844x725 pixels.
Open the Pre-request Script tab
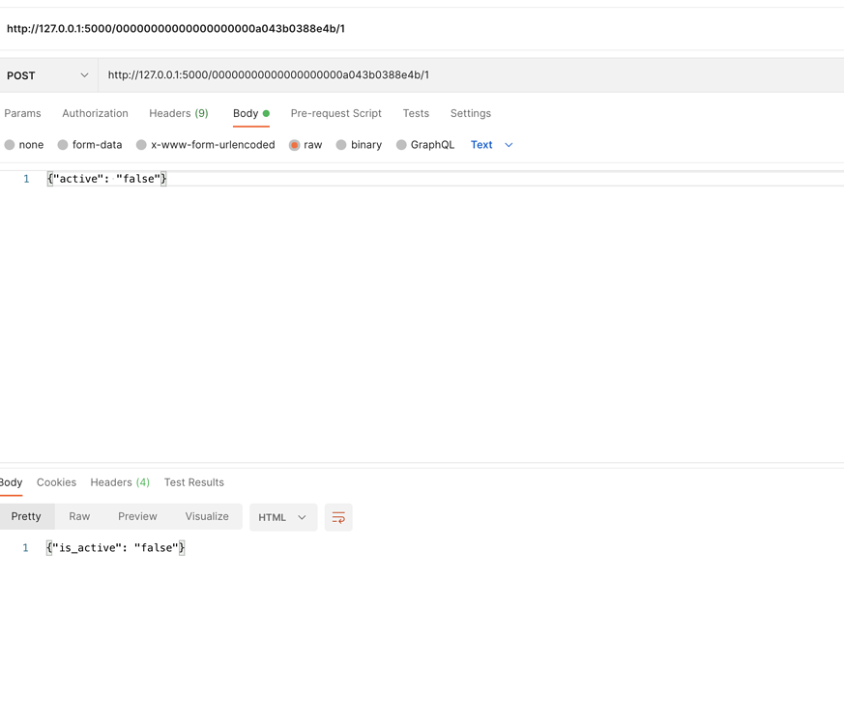click(x=335, y=113)
